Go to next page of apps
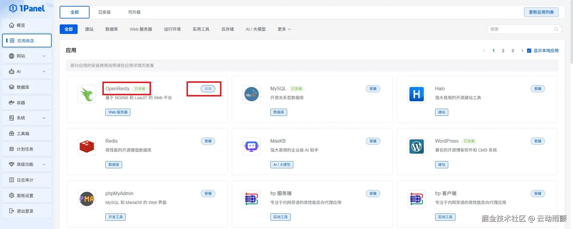 (522, 51)
